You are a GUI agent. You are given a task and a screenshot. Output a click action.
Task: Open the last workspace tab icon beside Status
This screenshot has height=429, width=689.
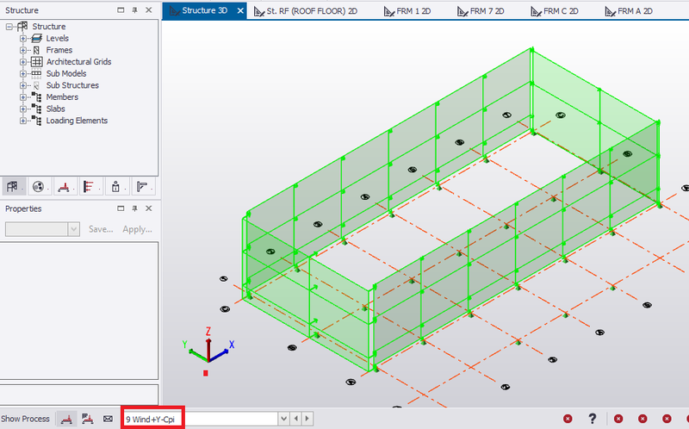[141, 187]
